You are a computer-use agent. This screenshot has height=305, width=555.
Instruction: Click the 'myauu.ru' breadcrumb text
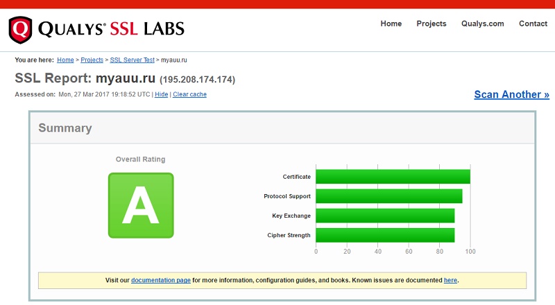[x=174, y=60]
